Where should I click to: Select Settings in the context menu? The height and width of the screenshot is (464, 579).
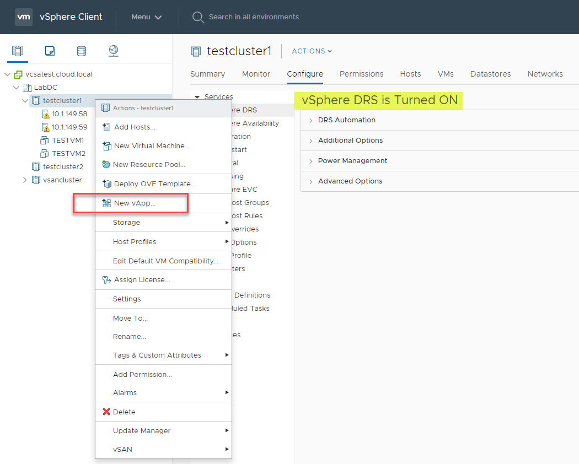click(164, 299)
